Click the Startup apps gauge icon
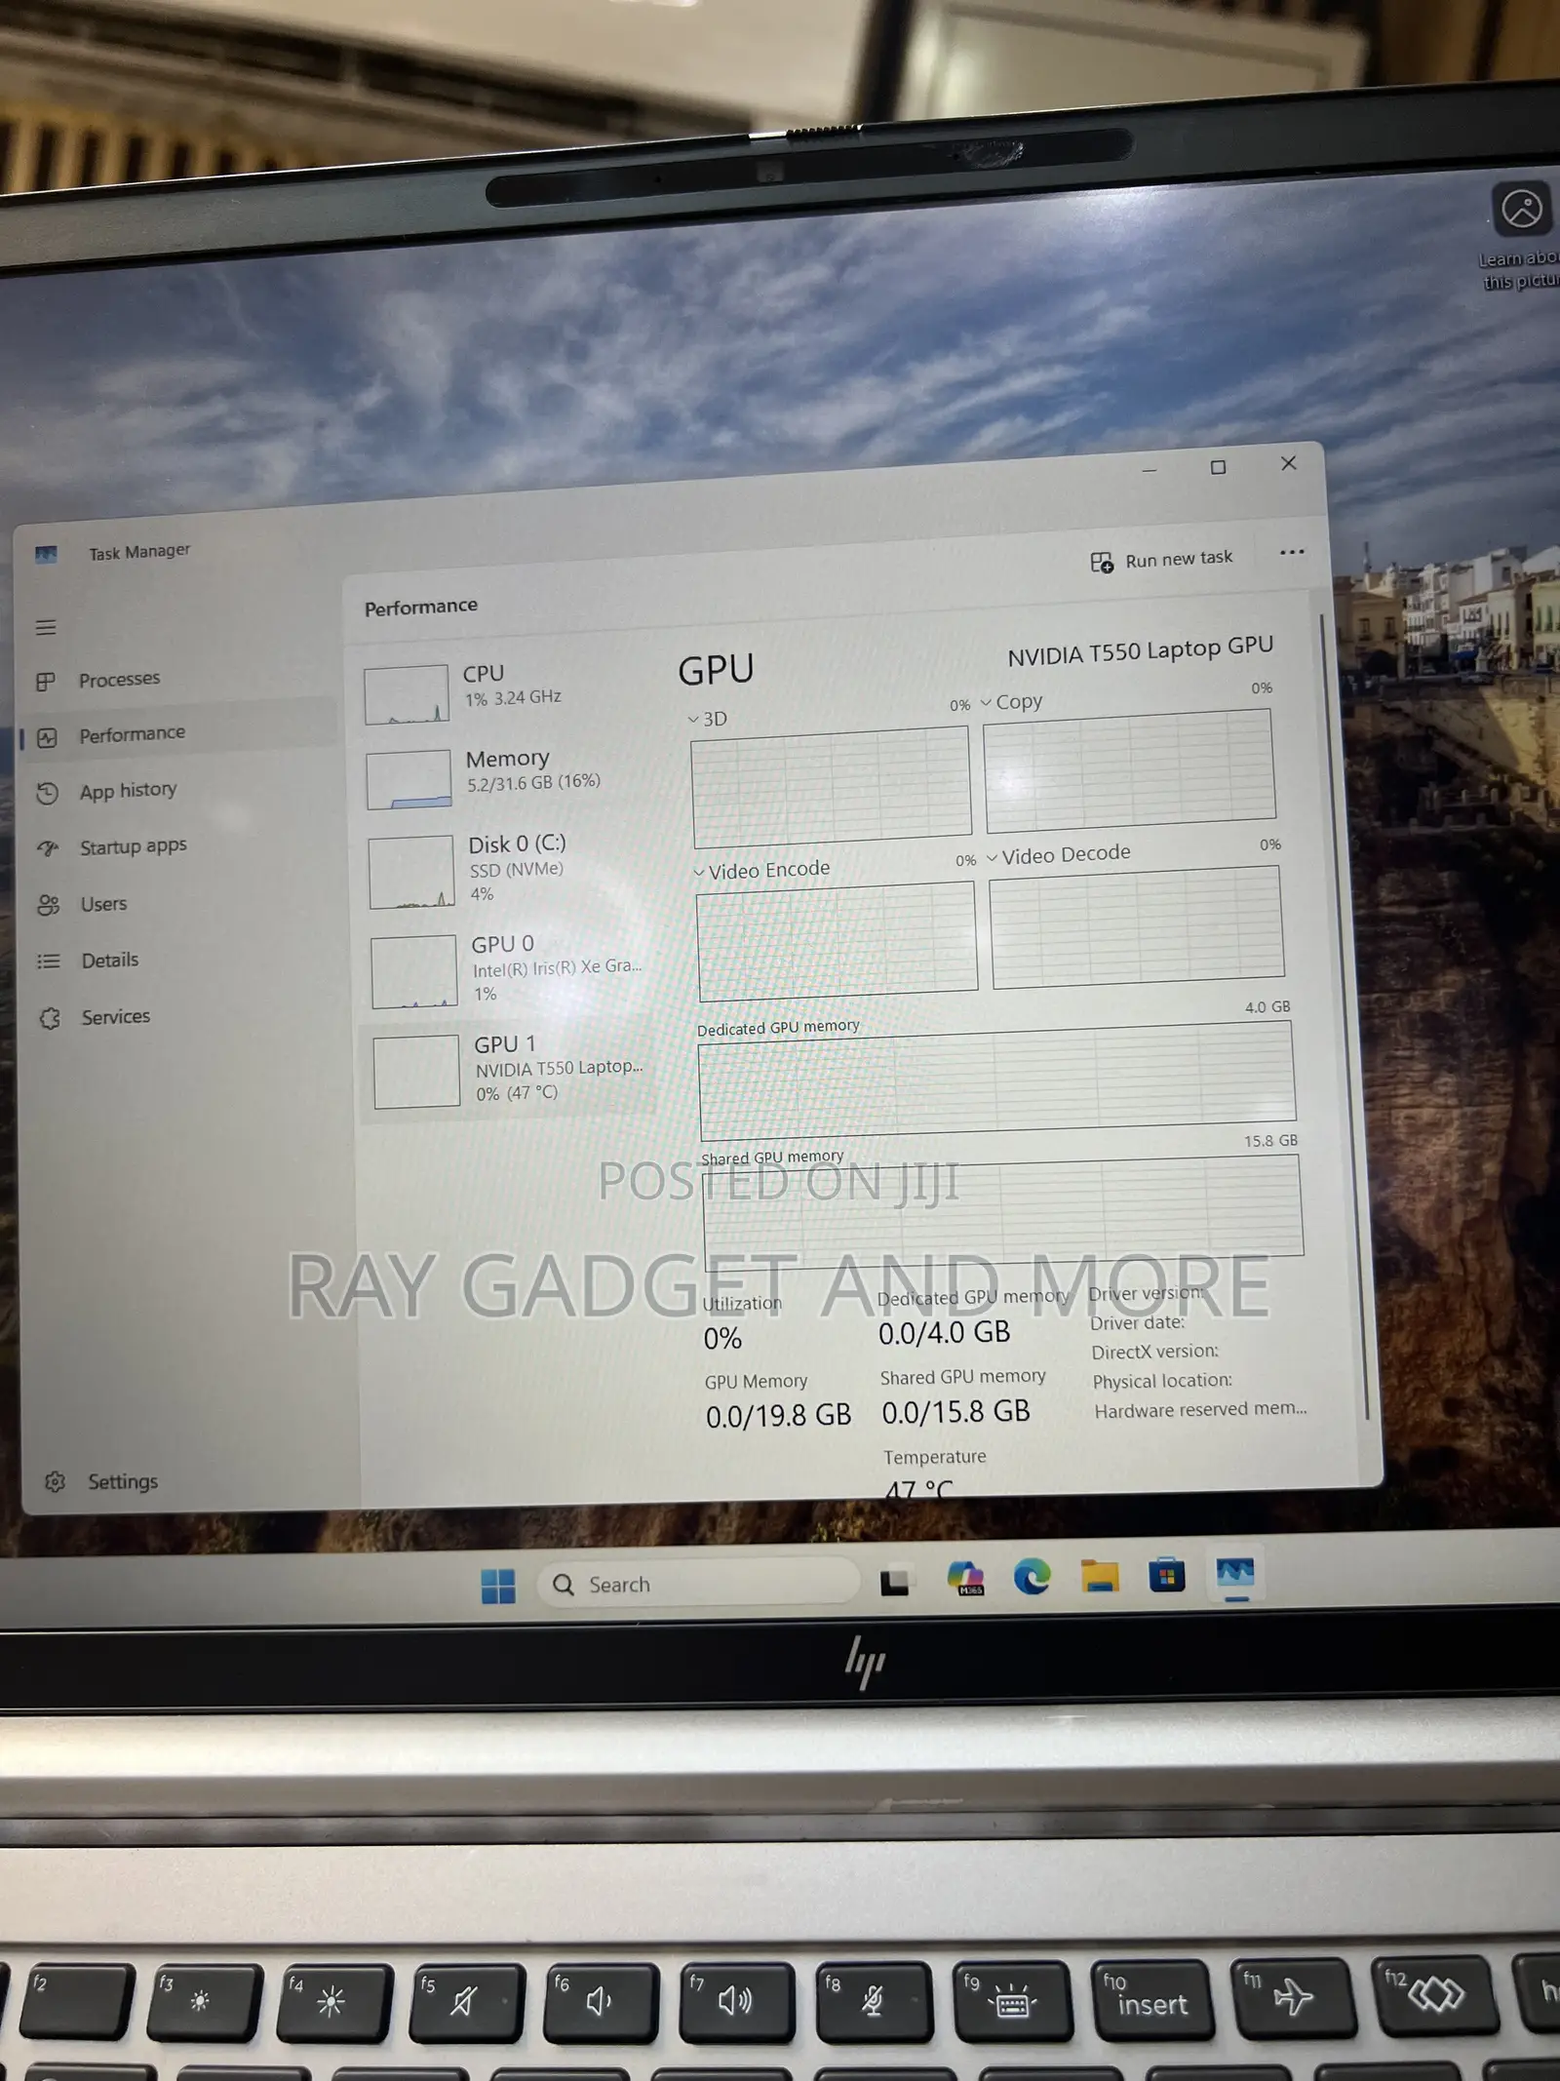 coord(48,847)
